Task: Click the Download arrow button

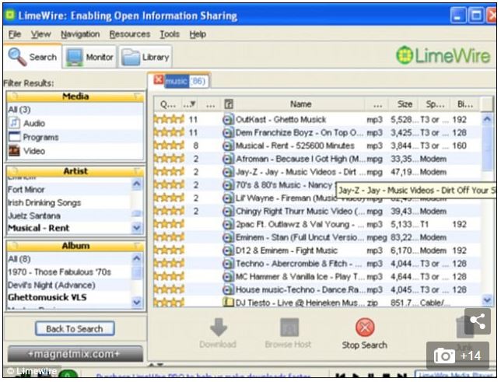Action: (219, 333)
